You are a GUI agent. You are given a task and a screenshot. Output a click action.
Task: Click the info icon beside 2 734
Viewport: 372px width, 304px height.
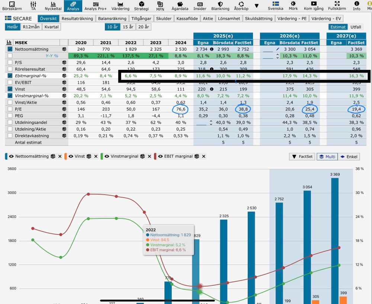tap(212, 49)
